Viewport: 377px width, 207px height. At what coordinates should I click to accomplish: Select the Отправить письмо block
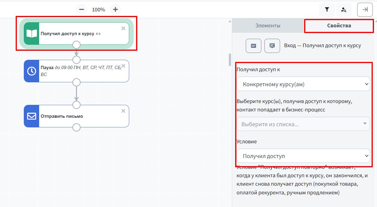(x=76, y=116)
